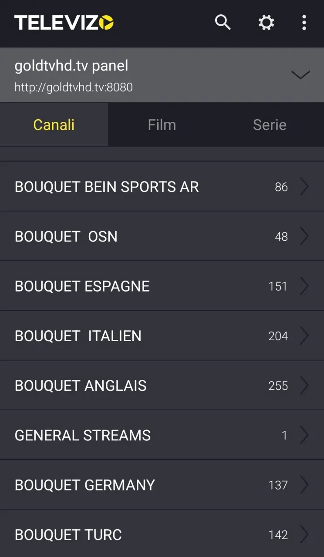This screenshot has height=557, width=324.
Task: Open BOUQUET BEIN SPORTS AR group
Action: click(x=162, y=187)
